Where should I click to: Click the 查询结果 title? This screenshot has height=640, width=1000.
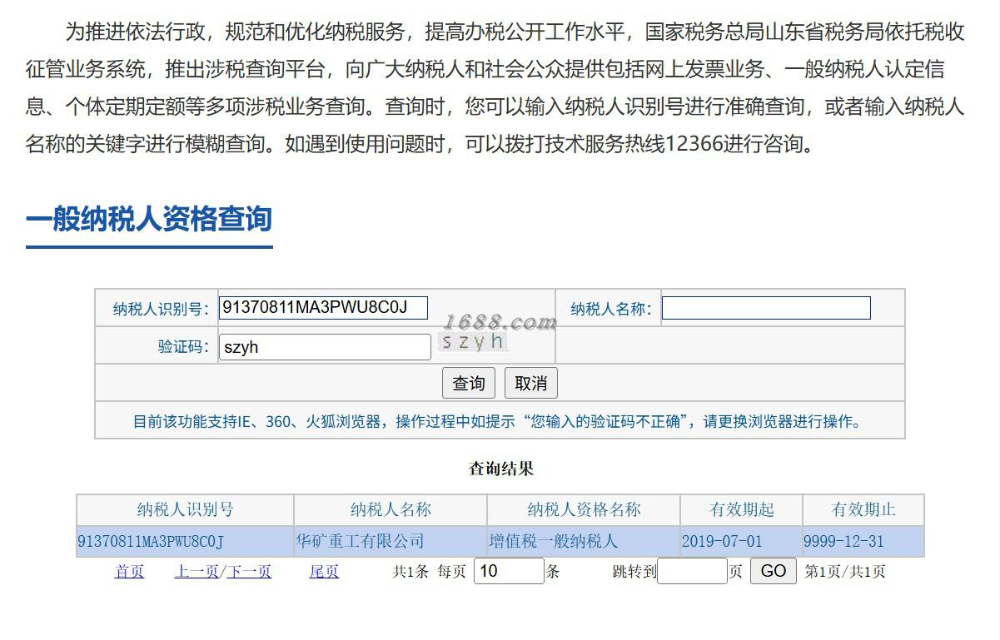tap(500, 469)
